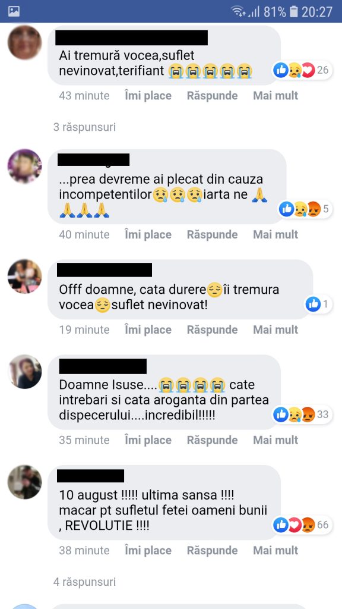Tap the single like reaction on 'Offf doamne' comment

point(318,304)
